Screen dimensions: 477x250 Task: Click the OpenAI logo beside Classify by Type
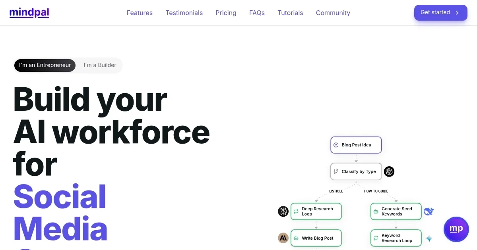coord(389,171)
